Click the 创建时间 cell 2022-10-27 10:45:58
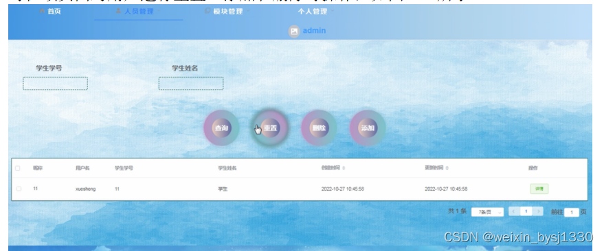This screenshot has height=251, width=604. (x=343, y=189)
